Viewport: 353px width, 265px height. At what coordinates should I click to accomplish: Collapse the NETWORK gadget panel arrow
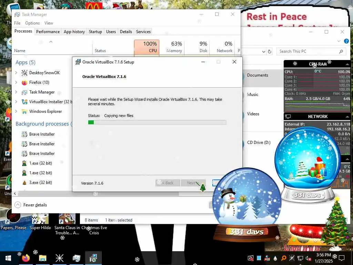tap(347, 117)
